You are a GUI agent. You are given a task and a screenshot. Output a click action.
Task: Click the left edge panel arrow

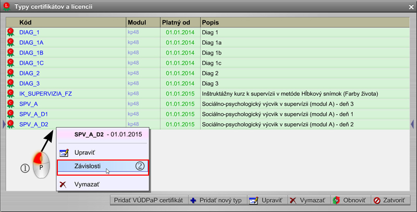[4, 124]
